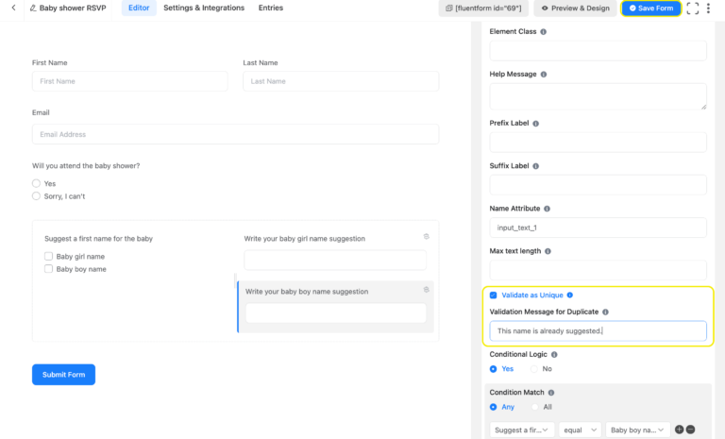Check the Baby girl name checkbox
The image size is (725, 439).
pyautogui.click(x=49, y=256)
